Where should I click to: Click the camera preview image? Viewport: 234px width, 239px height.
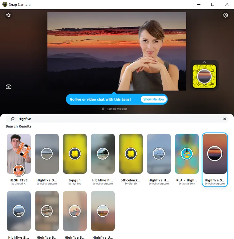[x=117, y=51]
